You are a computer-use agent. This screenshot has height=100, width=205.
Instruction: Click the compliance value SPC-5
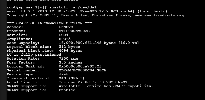pos(65,39)
